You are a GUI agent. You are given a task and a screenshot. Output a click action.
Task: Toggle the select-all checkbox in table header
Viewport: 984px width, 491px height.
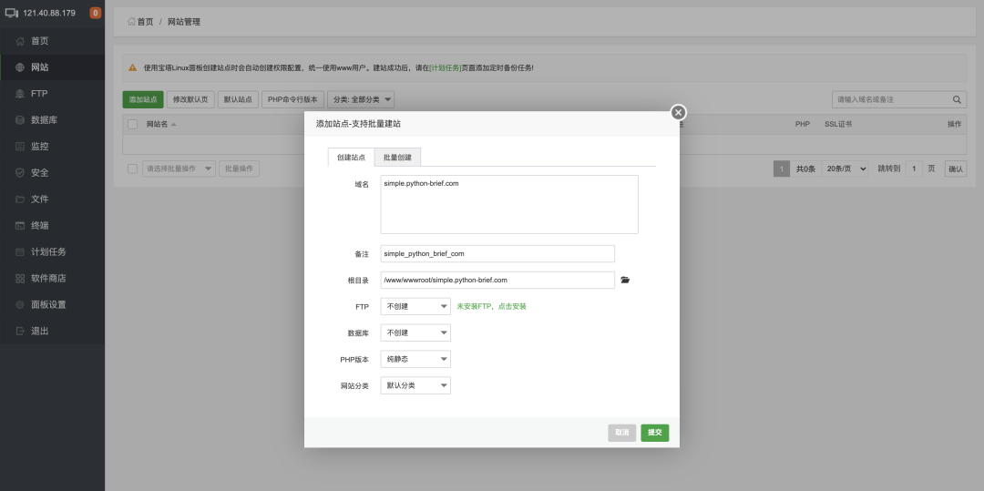(133, 124)
